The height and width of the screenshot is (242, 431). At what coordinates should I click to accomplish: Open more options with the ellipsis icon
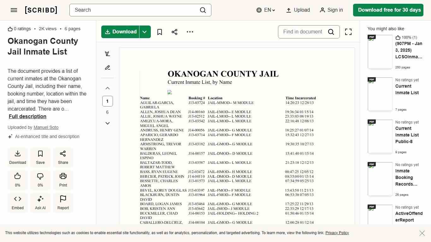coord(190,32)
